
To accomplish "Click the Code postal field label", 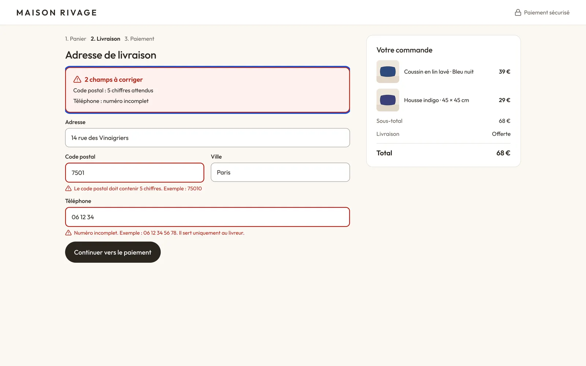I will pyautogui.click(x=80, y=157).
